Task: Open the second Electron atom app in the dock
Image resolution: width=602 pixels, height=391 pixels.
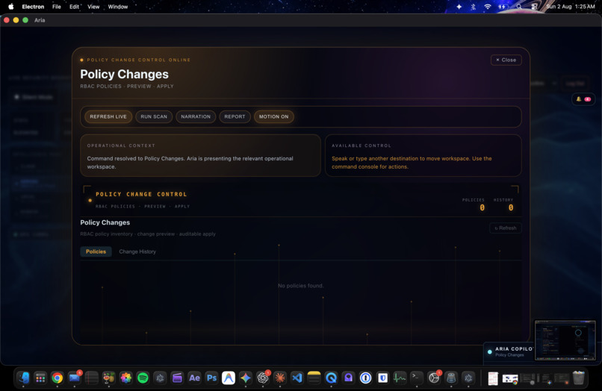Action: (x=468, y=378)
